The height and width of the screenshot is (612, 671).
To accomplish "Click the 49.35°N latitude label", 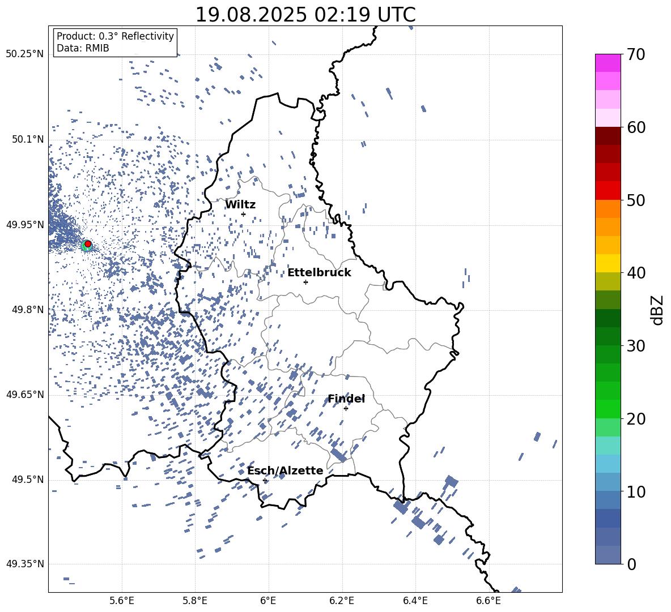I will (25, 564).
